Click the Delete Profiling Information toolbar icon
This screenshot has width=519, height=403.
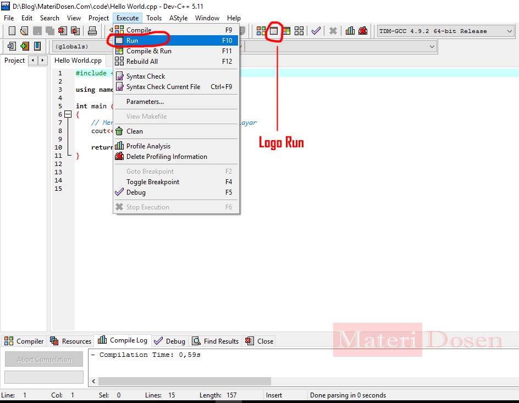(363, 31)
